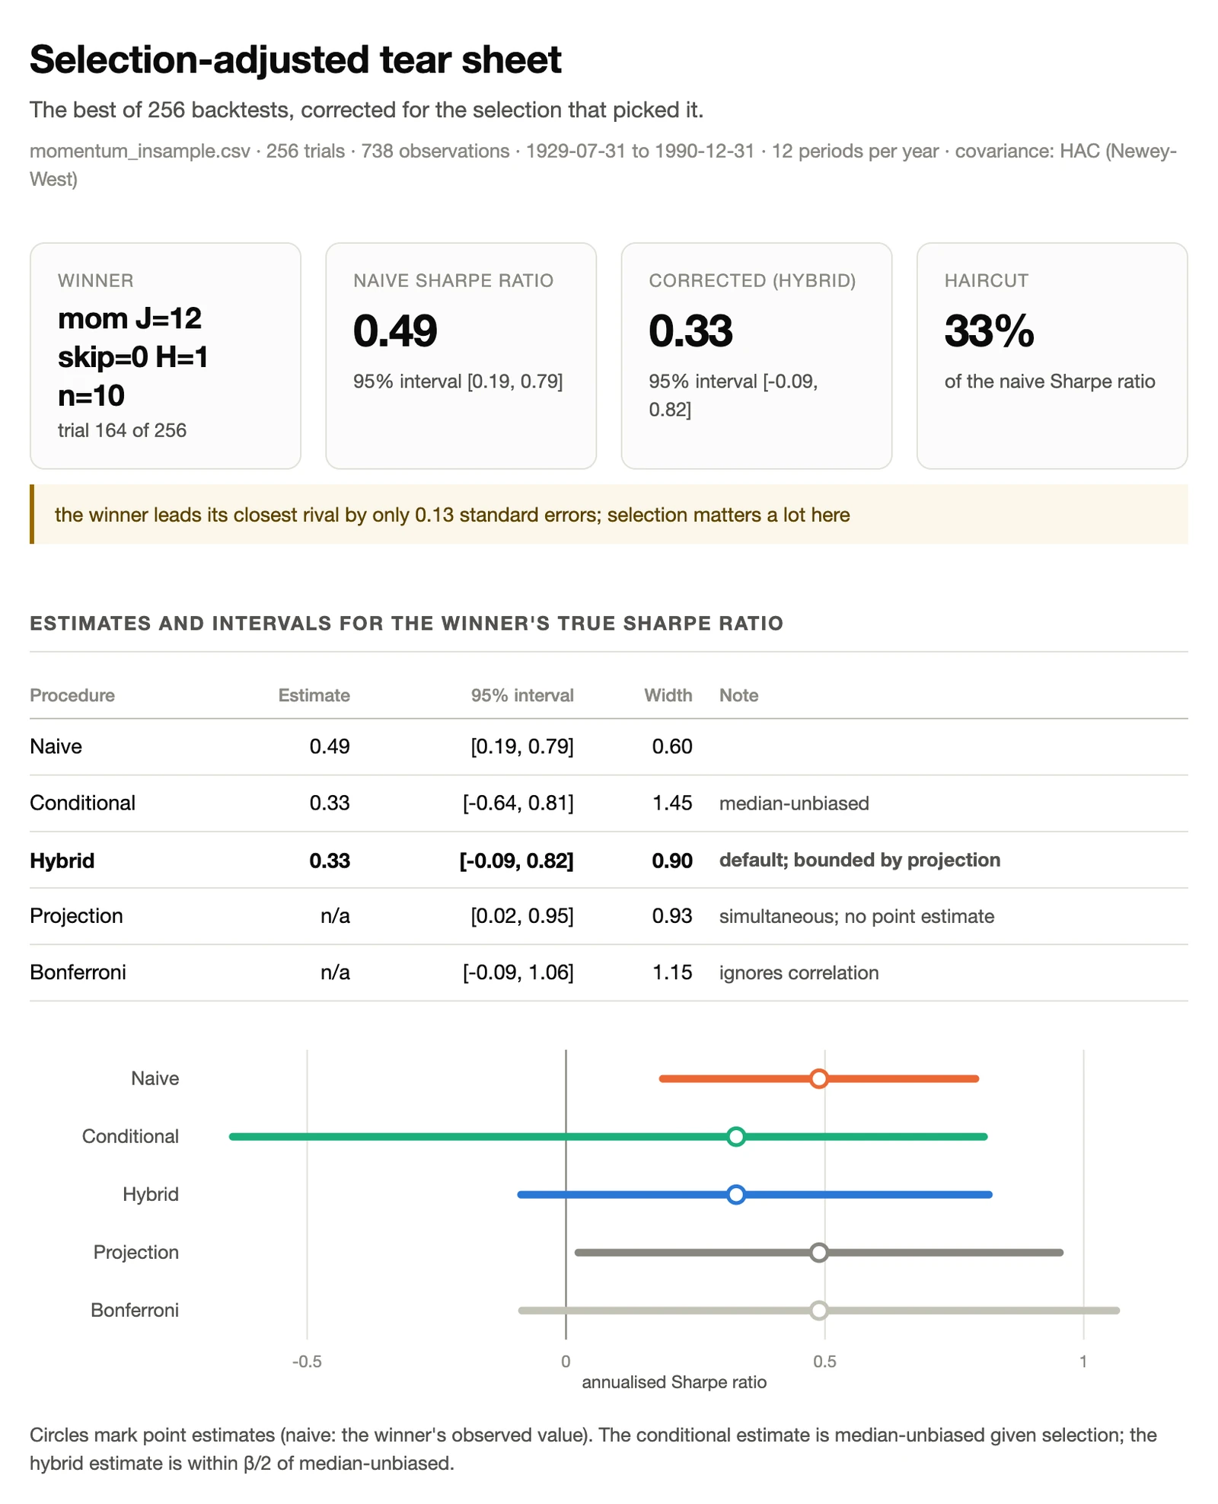
Task: Click the Note column header
Action: [738, 695]
